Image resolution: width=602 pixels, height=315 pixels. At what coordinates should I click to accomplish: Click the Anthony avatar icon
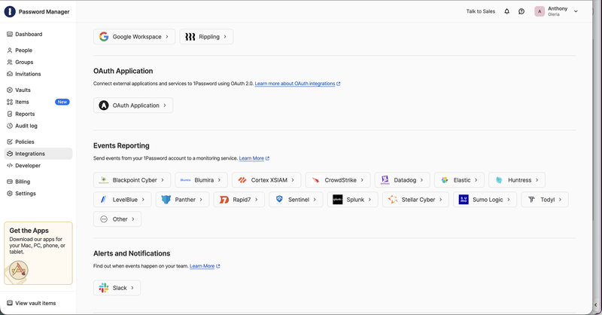pos(540,11)
